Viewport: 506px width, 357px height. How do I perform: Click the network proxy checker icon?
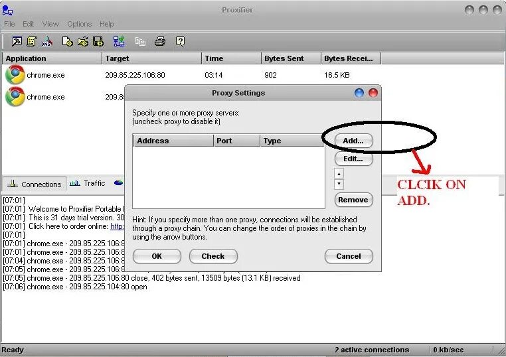click(x=119, y=41)
